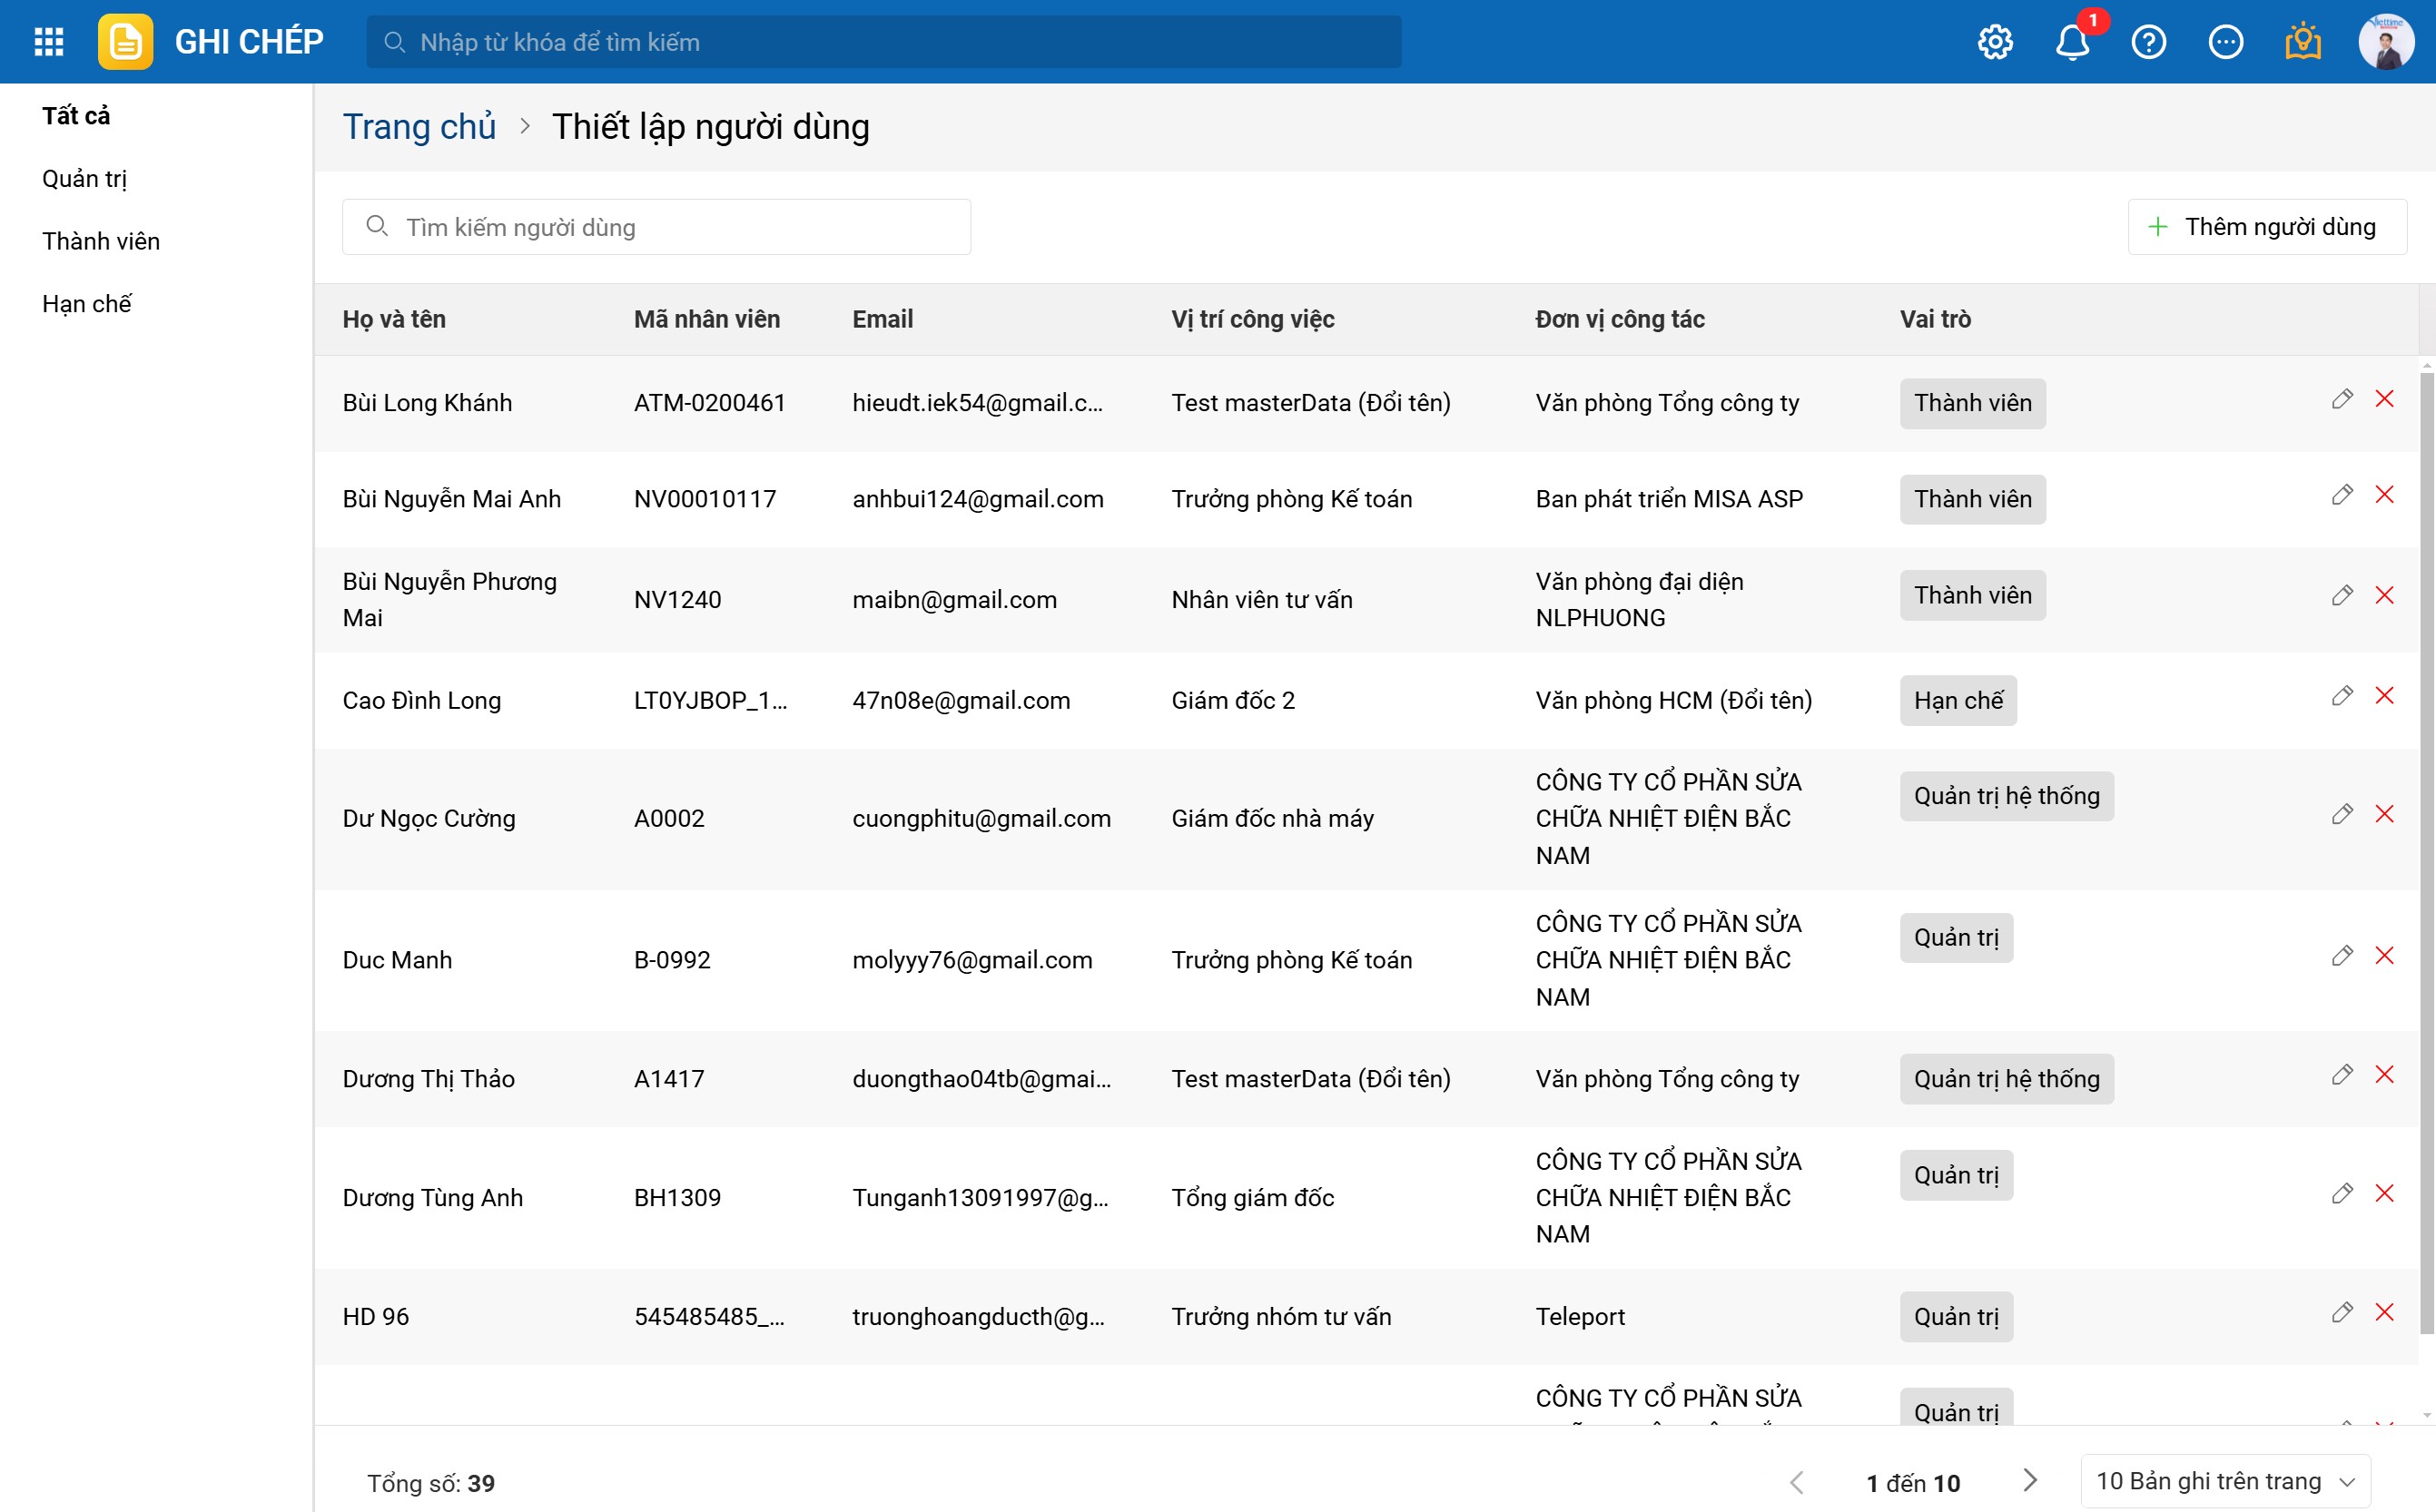Remove user HD 96 with red X
The width and height of the screenshot is (2436, 1512).
[2384, 1312]
